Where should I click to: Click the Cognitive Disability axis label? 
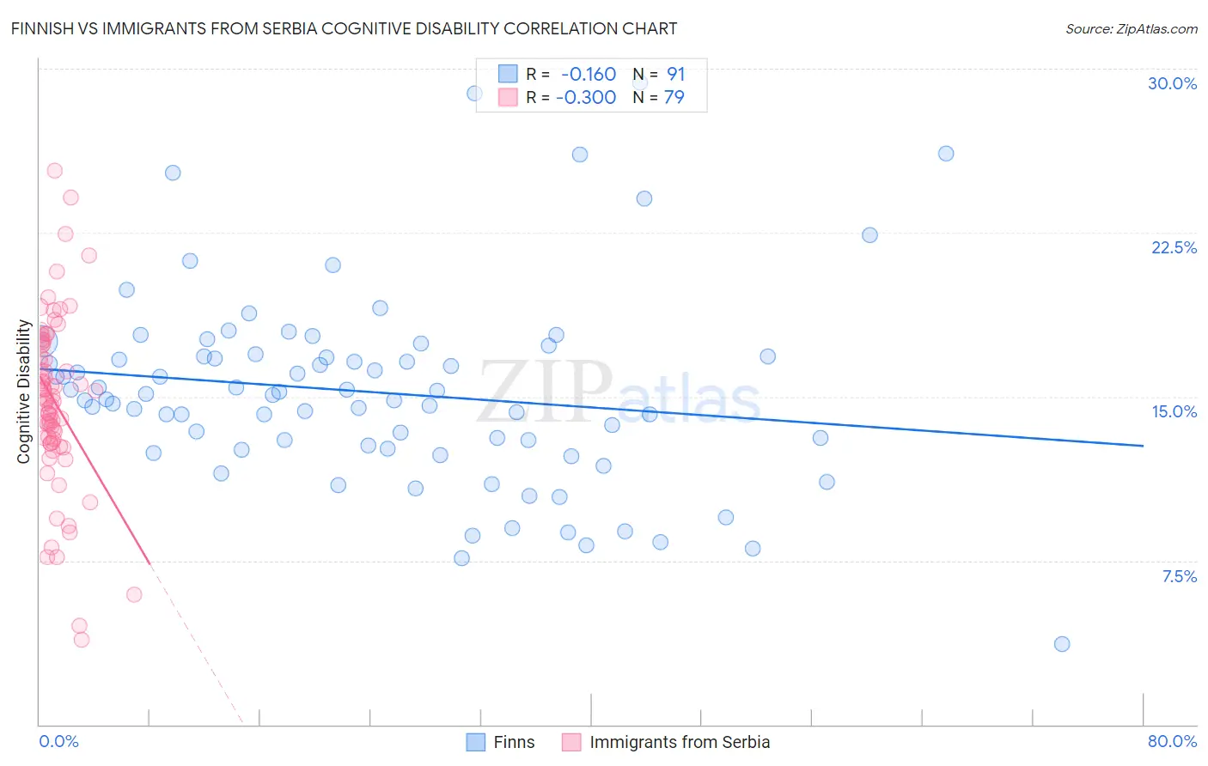[x=24, y=392]
